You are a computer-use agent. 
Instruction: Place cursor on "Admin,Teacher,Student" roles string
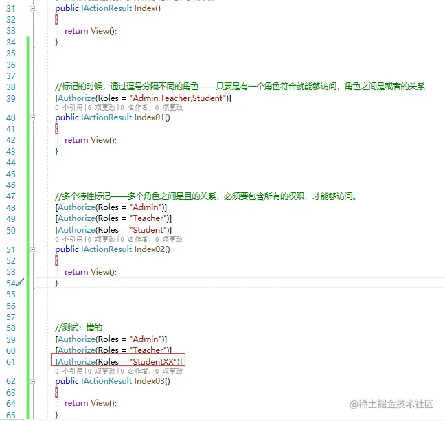pos(178,98)
